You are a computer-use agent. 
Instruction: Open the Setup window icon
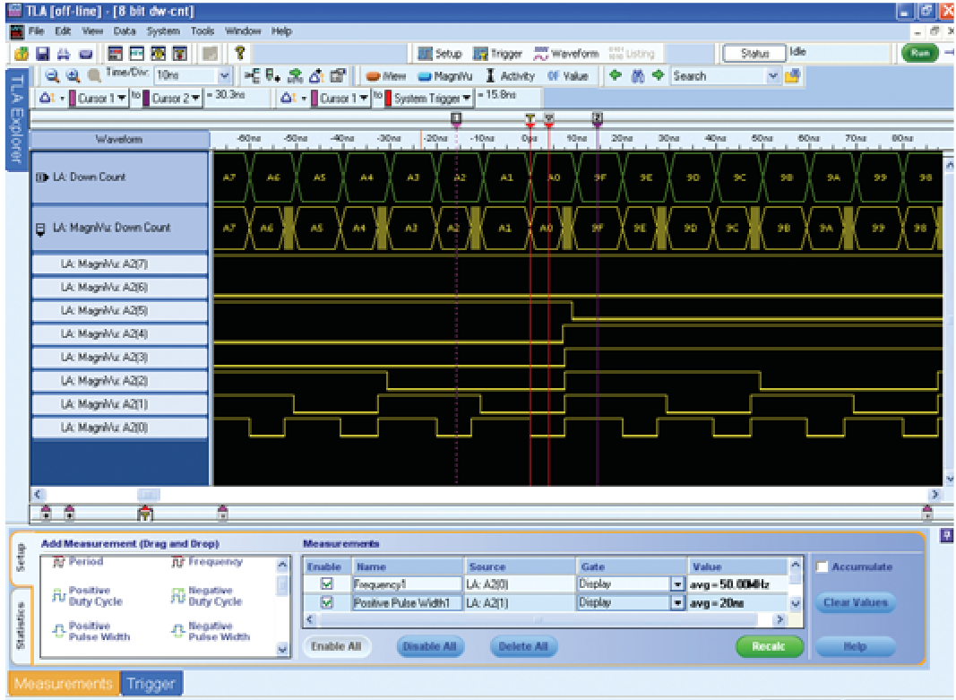coord(426,53)
